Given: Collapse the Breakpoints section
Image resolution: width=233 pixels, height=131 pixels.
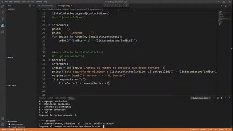Looking at the screenshot, I should click(x=12, y=122).
